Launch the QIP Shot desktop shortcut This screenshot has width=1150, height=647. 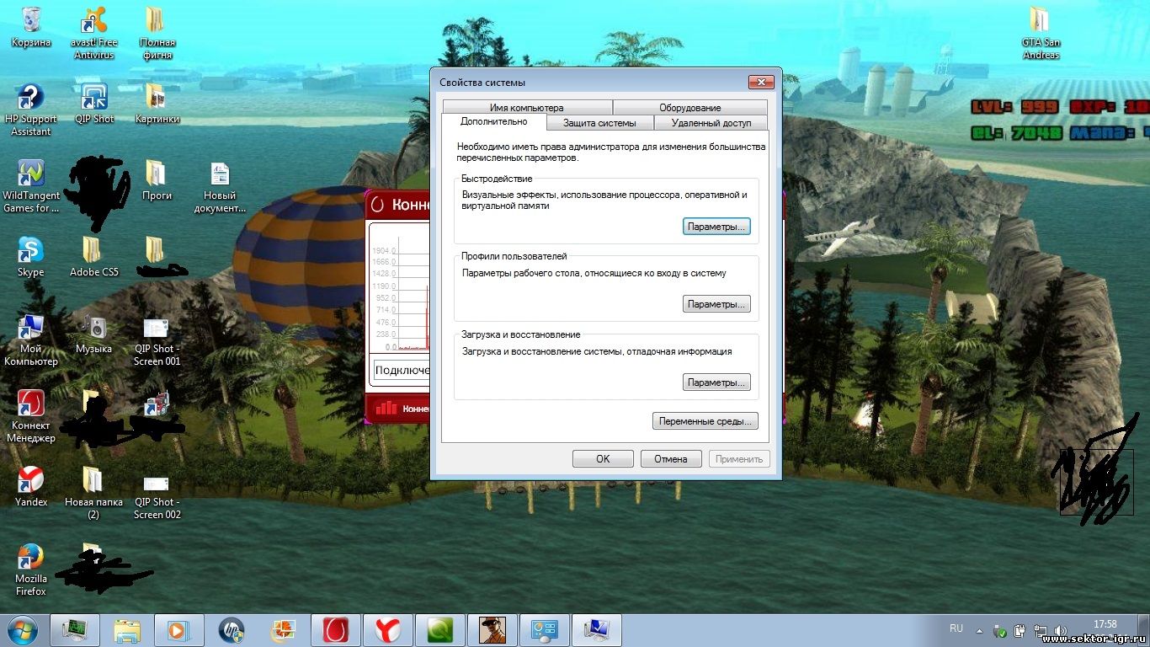[93, 104]
